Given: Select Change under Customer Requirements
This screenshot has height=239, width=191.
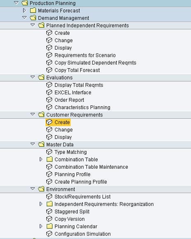Looking at the screenshot, I should click(64, 130).
